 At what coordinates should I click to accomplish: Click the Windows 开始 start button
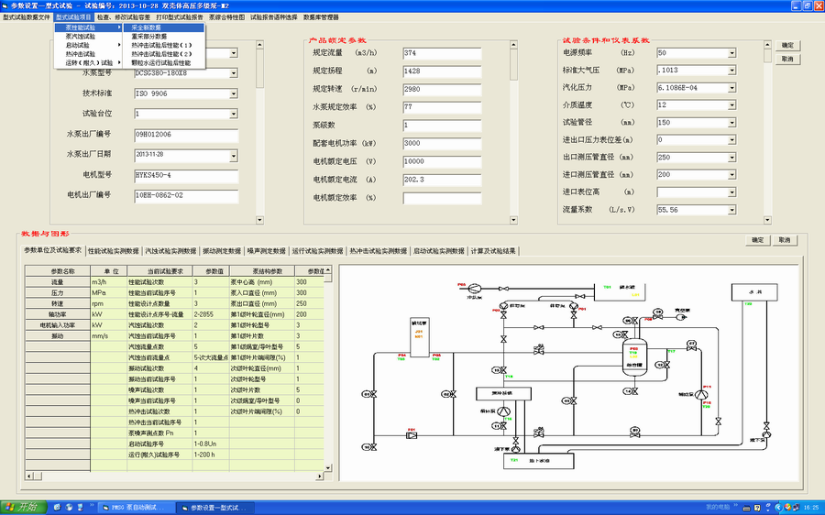point(22,507)
